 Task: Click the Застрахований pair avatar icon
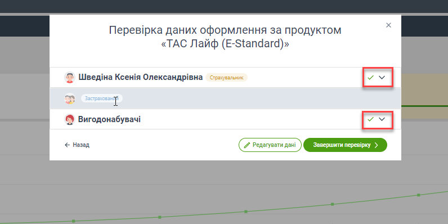pos(70,98)
